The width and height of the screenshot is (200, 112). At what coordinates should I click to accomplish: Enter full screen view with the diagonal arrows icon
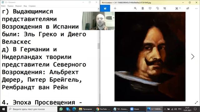pyautogui.click(x=196, y=102)
